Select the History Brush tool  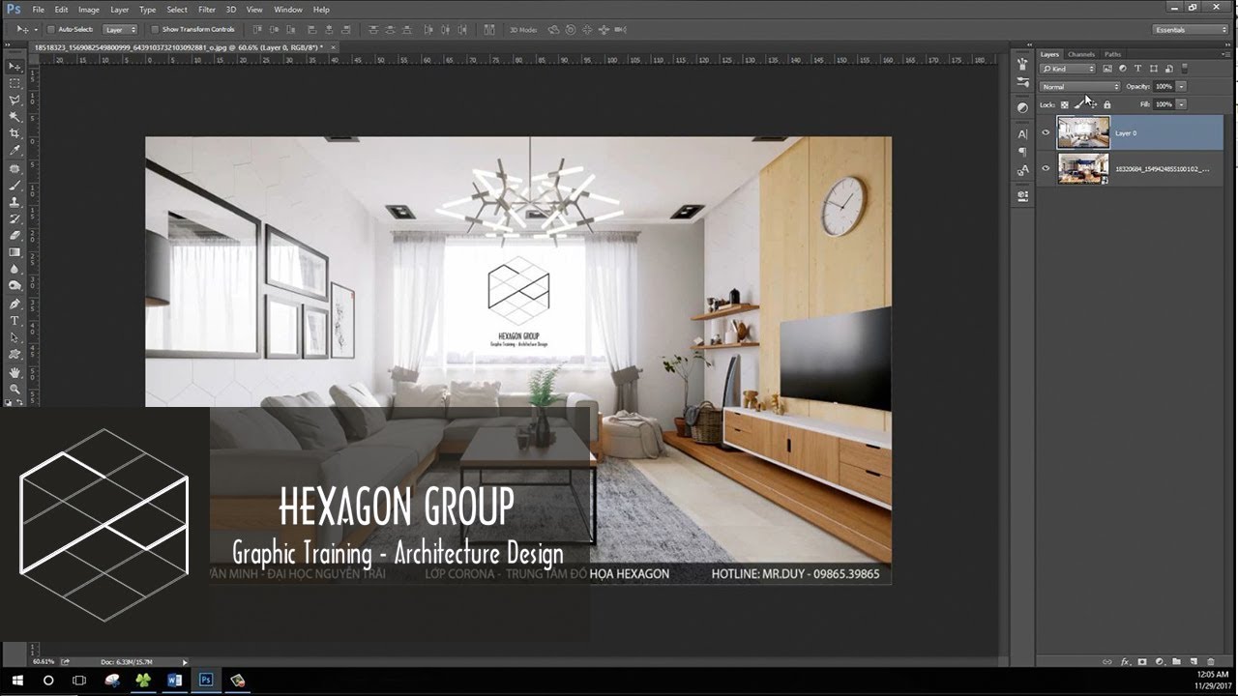(15, 218)
